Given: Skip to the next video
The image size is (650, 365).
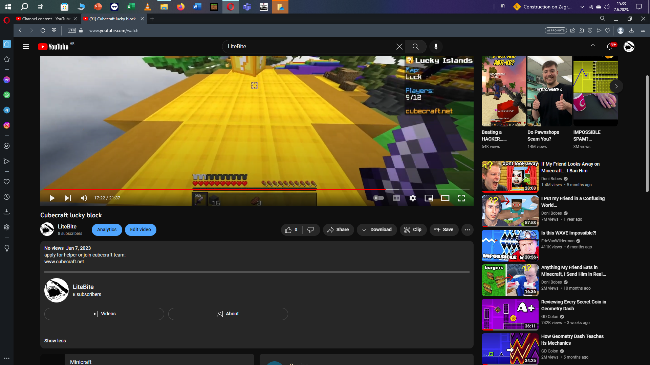Looking at the screenshot, I should coord(68,198).
